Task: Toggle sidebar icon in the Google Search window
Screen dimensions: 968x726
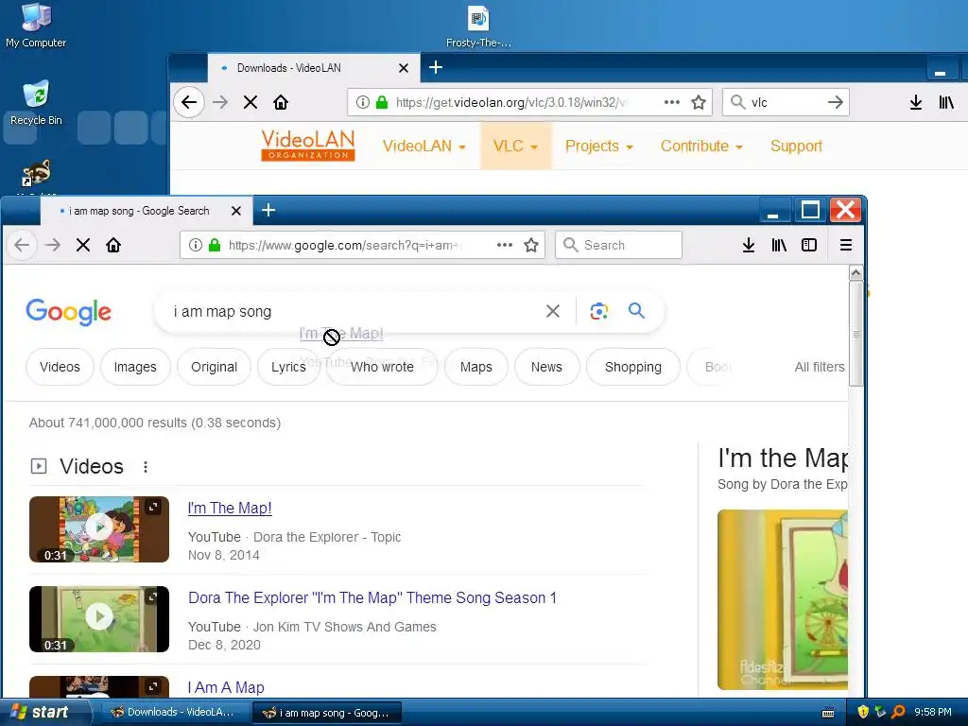Action: (x=809, y=245)
